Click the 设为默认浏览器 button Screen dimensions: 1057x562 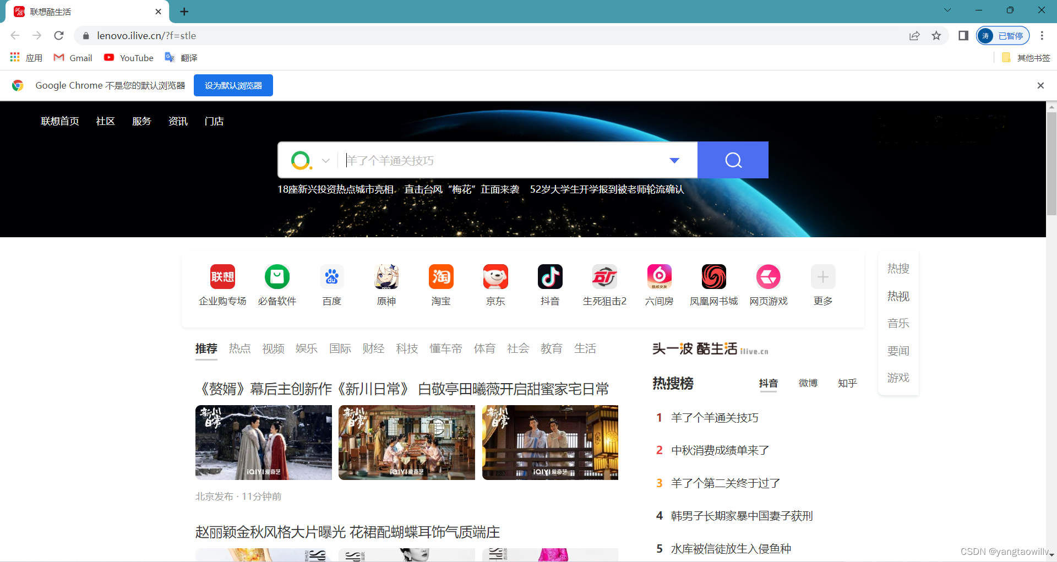pyautogui.click(x=233, y=85)
